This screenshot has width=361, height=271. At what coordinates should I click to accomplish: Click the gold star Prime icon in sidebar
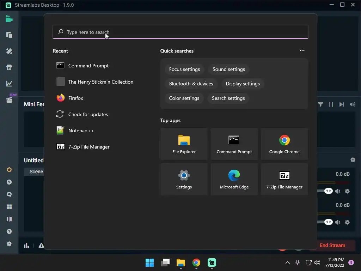coord(9,170)
